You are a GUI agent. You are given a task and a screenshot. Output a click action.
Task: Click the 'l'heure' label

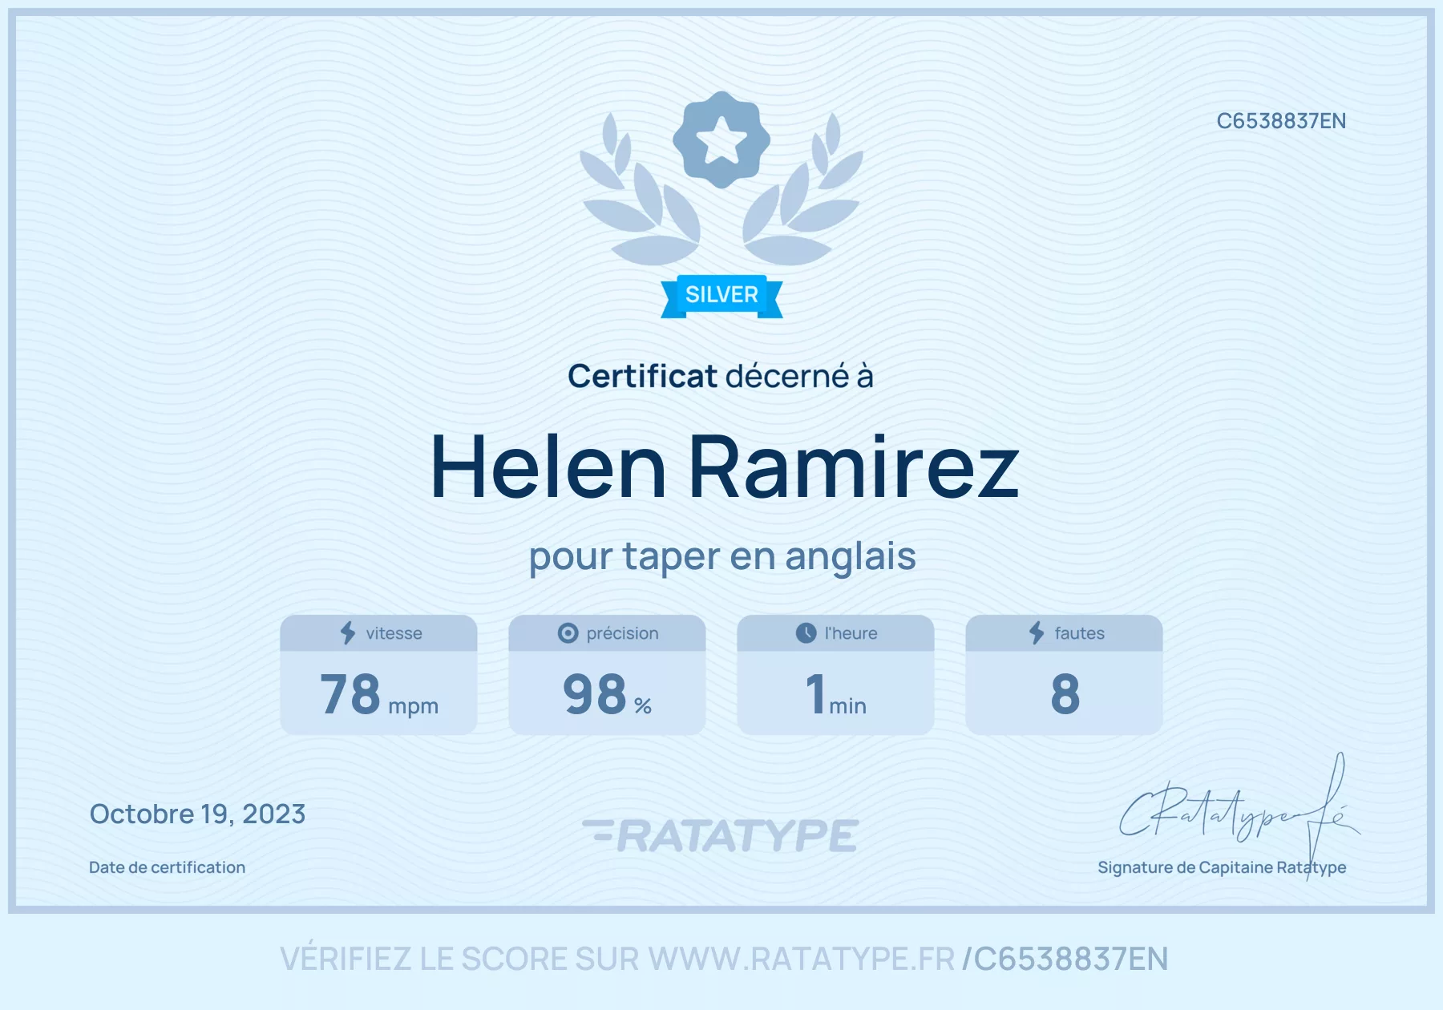851,633
